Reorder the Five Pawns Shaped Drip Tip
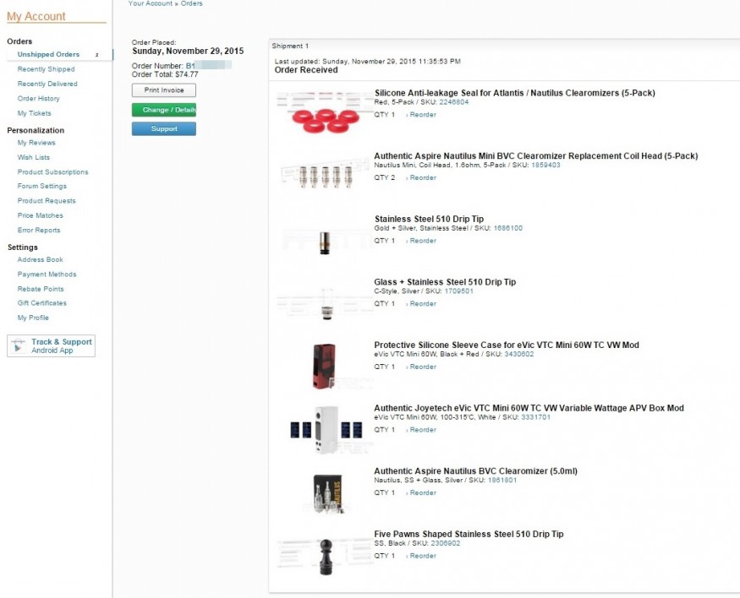 [422, 556]
